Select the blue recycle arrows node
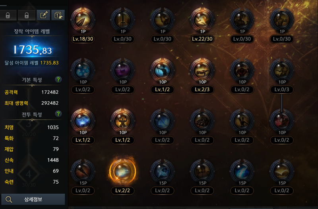Viewport: 318px width, 209px height. click(83, 70)
